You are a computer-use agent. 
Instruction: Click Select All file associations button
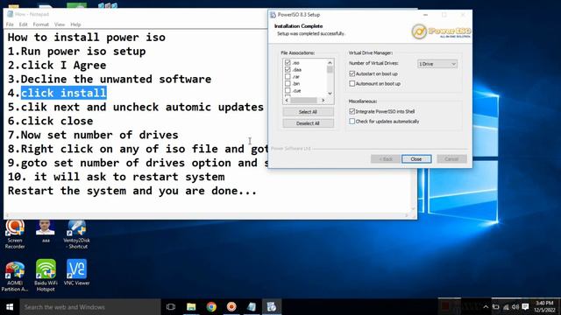click(x=308, y=112)
